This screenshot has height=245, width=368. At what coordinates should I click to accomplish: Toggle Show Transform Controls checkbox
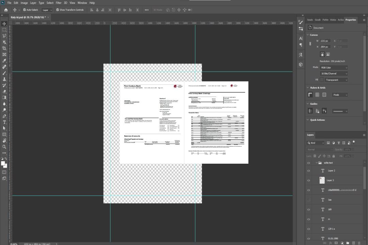click(x=57, y=10)
